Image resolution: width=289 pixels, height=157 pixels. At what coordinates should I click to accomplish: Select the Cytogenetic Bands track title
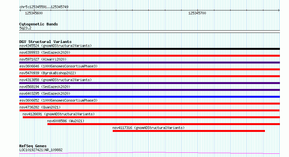(x=39, y=24)
